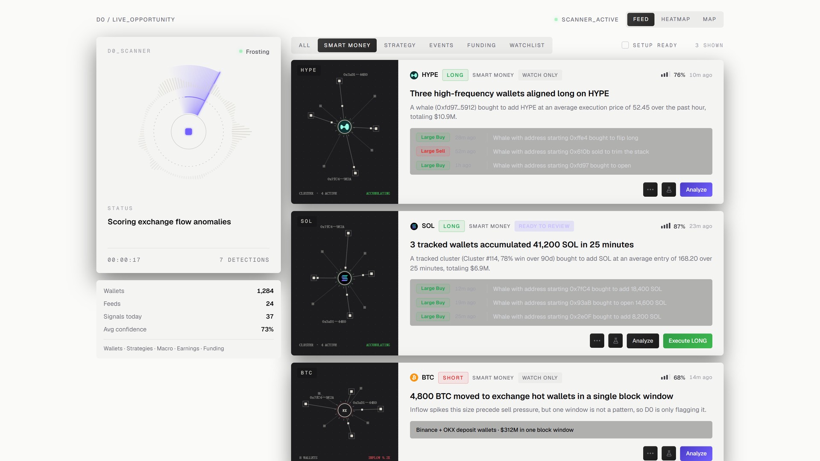Screen dimensions: 820x461
Task: Open the more-options menu on the SOL card
Action: click(x=597, y=341)
